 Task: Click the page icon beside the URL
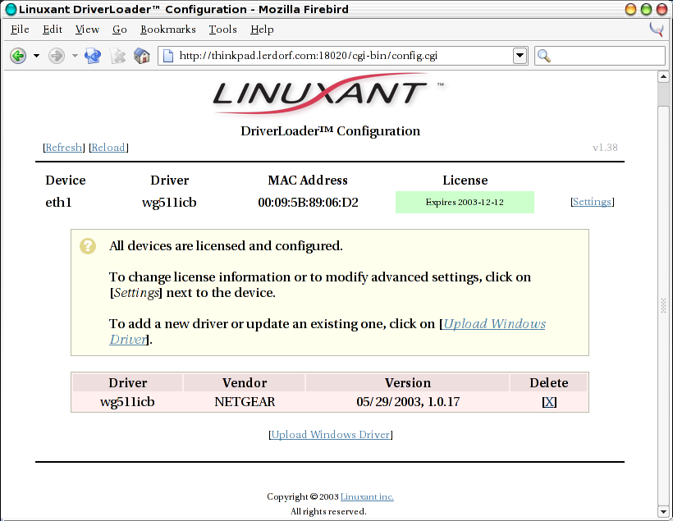pos(167,56)
